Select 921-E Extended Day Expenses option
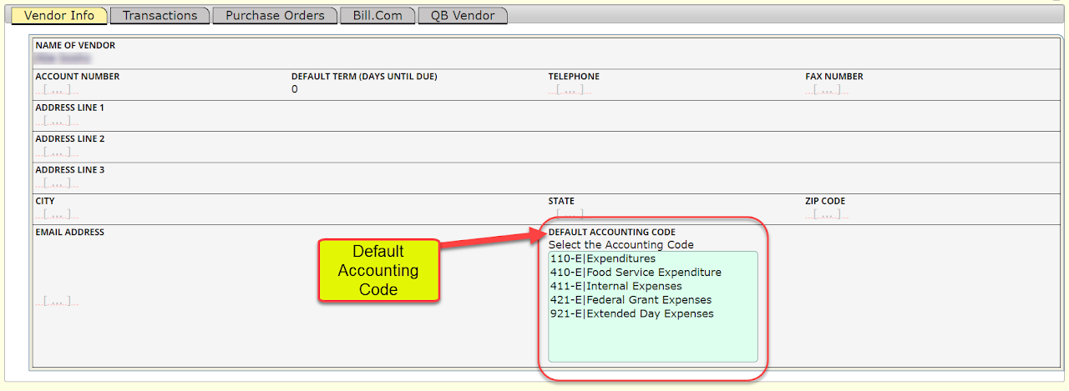 tap(631, 313)
